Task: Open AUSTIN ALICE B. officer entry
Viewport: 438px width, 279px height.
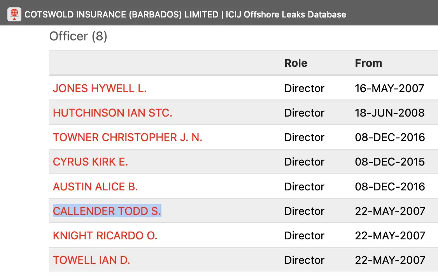Action: coord(95,187)
